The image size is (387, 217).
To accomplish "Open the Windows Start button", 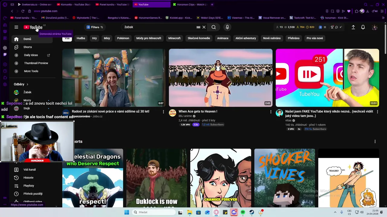I will [x=127, y=212].
